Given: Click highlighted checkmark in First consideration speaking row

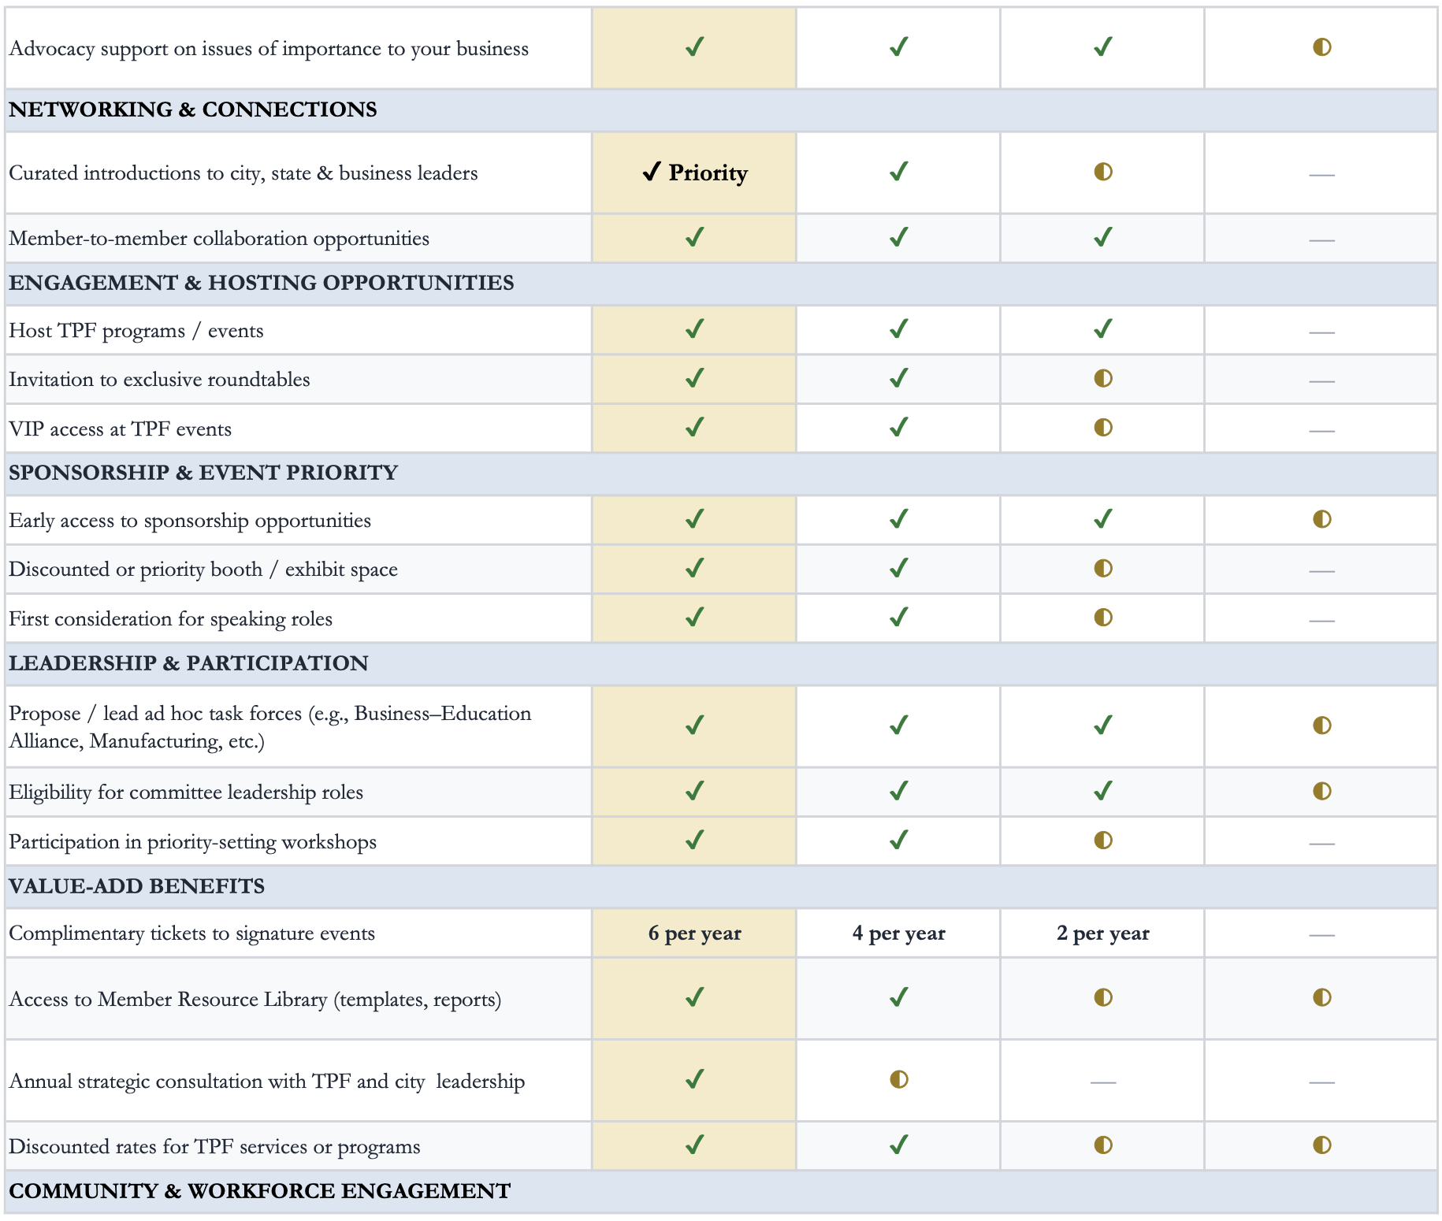Looking at the screenshot, I should (694, 618).
